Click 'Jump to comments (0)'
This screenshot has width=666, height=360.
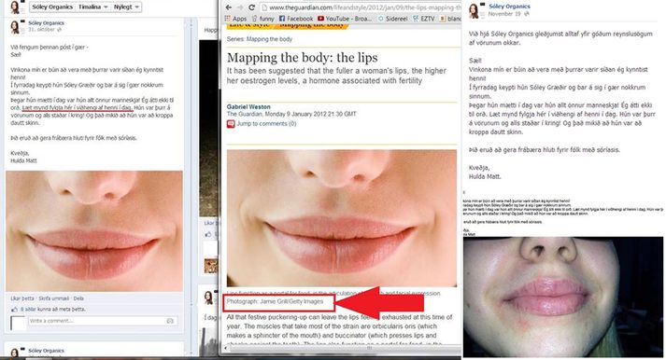266,124
